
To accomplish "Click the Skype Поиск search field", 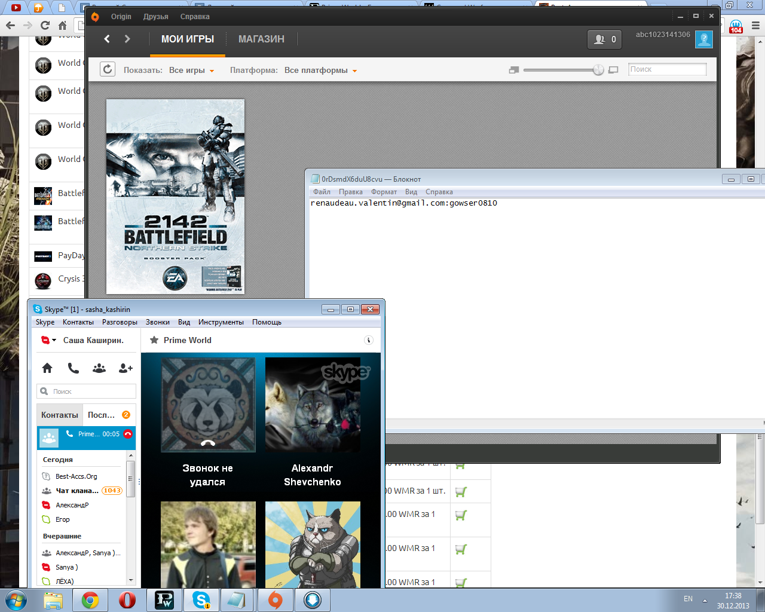I will [x=87, y=391].
